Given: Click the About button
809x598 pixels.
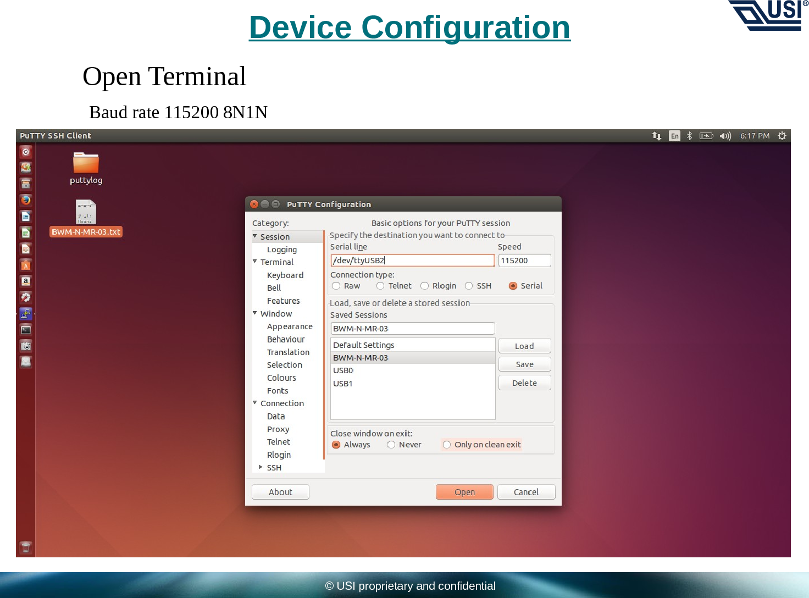Looking at the screenshot, I should [x=280, y=492].
